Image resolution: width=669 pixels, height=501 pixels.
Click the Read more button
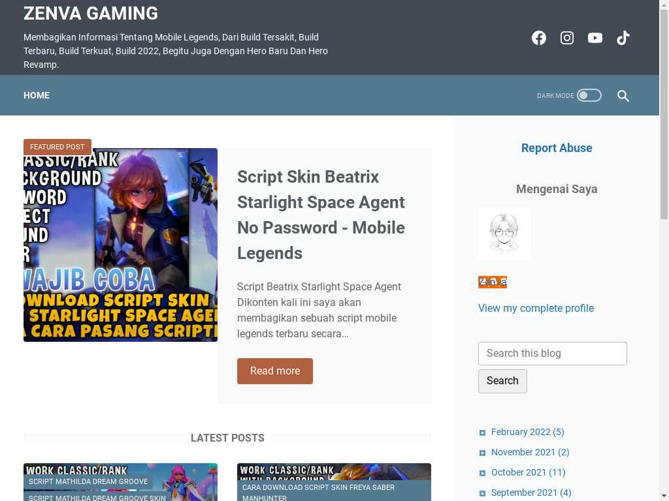pyautogui.click(x=275, y=371)
